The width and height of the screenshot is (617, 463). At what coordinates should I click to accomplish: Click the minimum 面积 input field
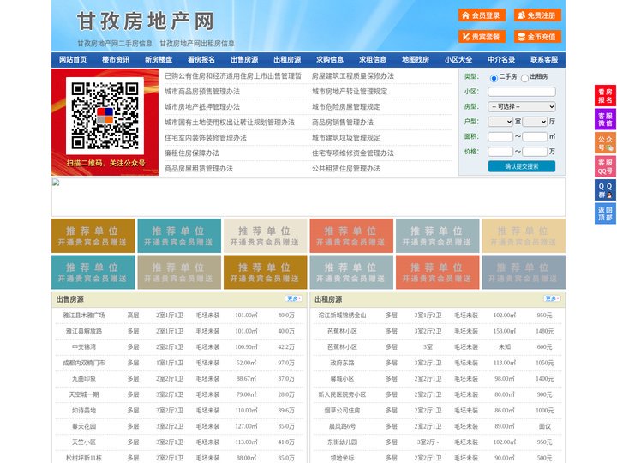coord(500,136)
